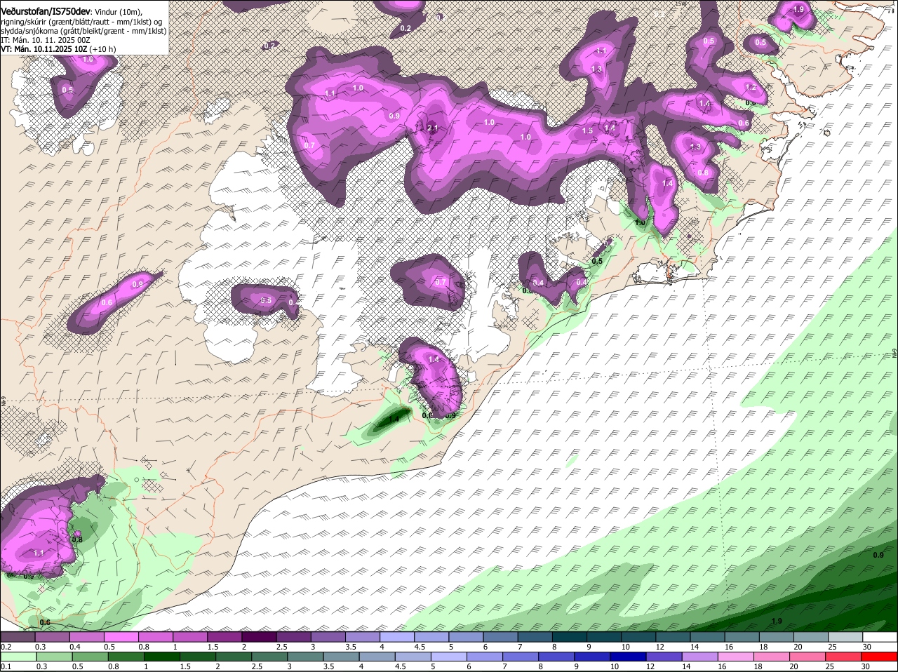
Task: Select bright pink swatch between 0.5 and 0.8, upper scale
Action: pos(121,638)
